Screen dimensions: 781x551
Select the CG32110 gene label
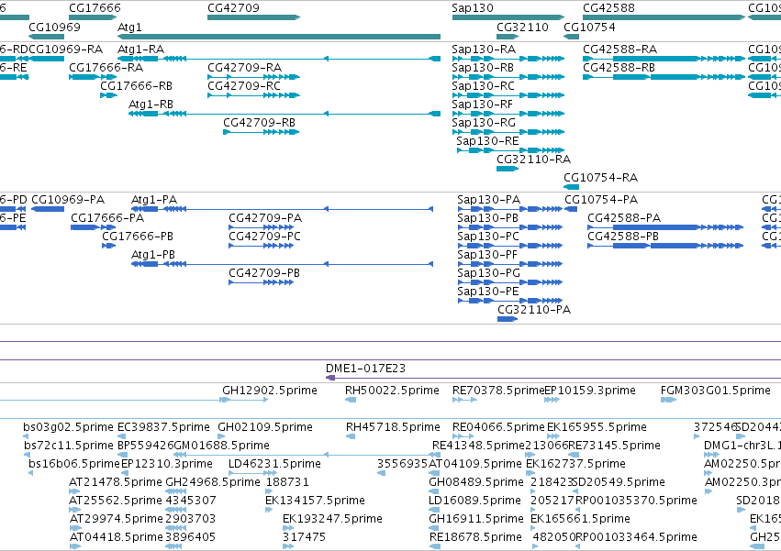click(522, 27)
